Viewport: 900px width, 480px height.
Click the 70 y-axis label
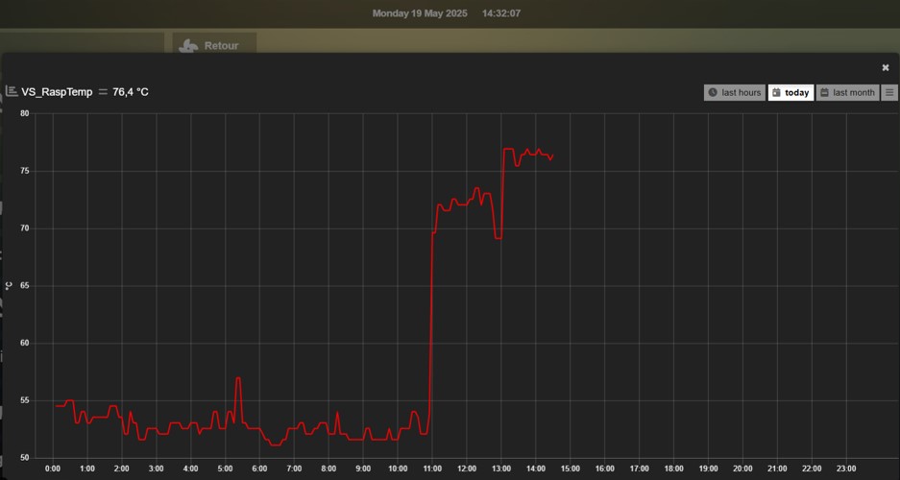25,228
